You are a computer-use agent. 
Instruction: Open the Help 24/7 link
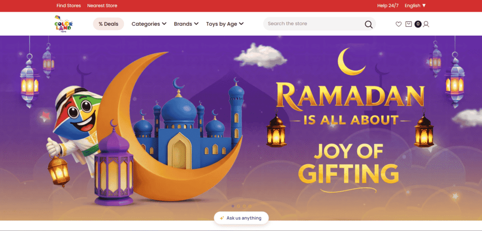click(388, 6)
